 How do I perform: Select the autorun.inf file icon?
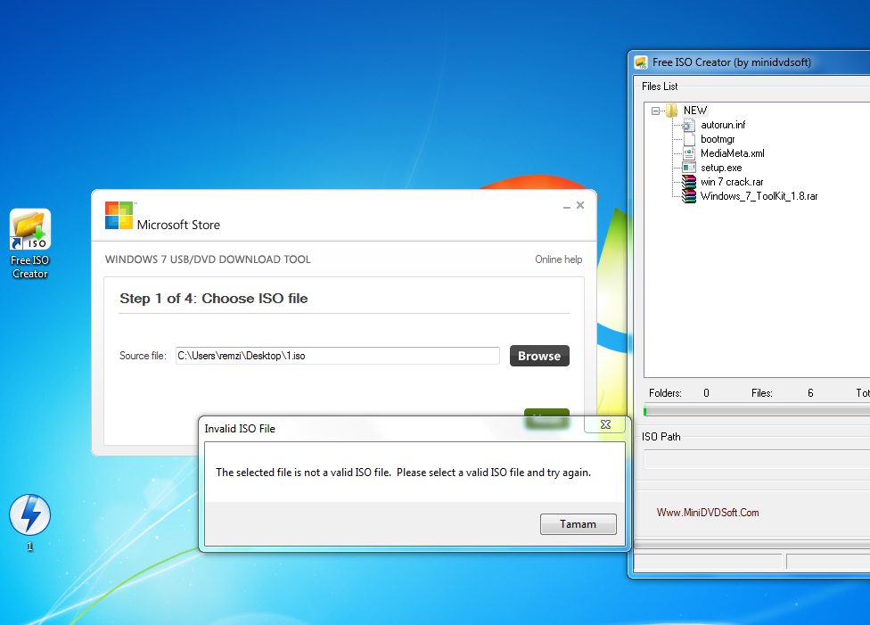click(688, 125)
